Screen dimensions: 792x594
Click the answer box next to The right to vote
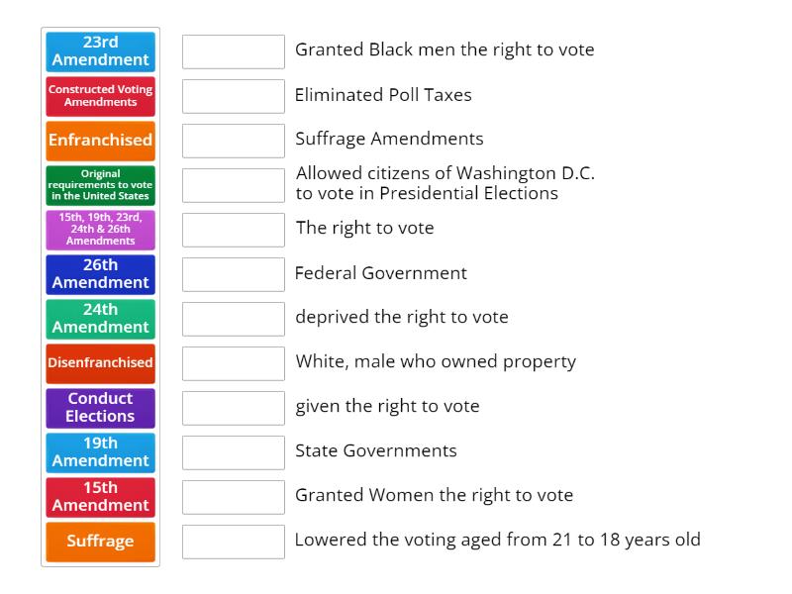click(233, 229)
